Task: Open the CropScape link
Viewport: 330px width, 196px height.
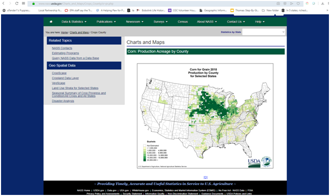Action: (x=59, y=73)
